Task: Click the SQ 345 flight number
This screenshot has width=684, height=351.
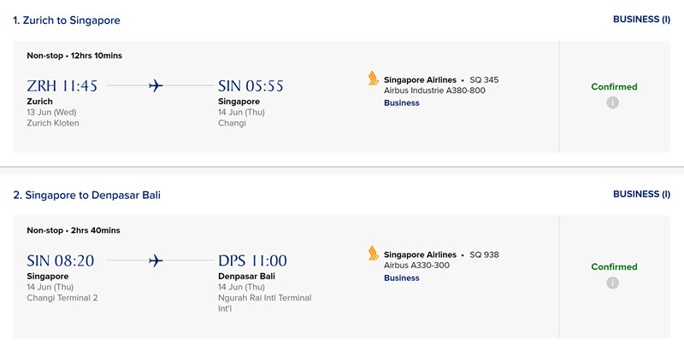Action: coord(484,80)
